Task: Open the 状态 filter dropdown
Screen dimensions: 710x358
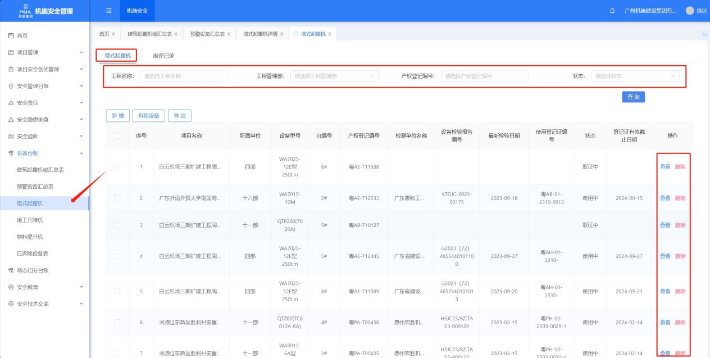Action: pos(635,76)
